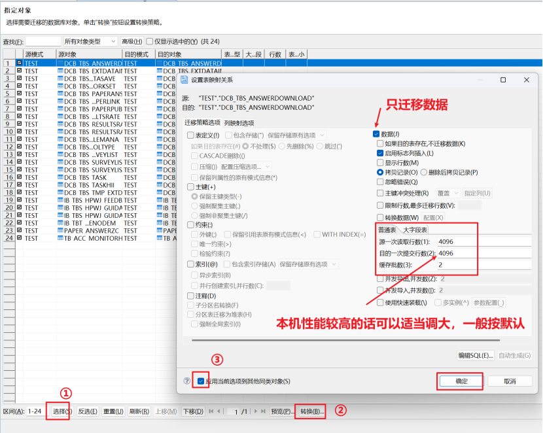Click 取消 button
Screen dimensions: 543x433
coord(510,381)
